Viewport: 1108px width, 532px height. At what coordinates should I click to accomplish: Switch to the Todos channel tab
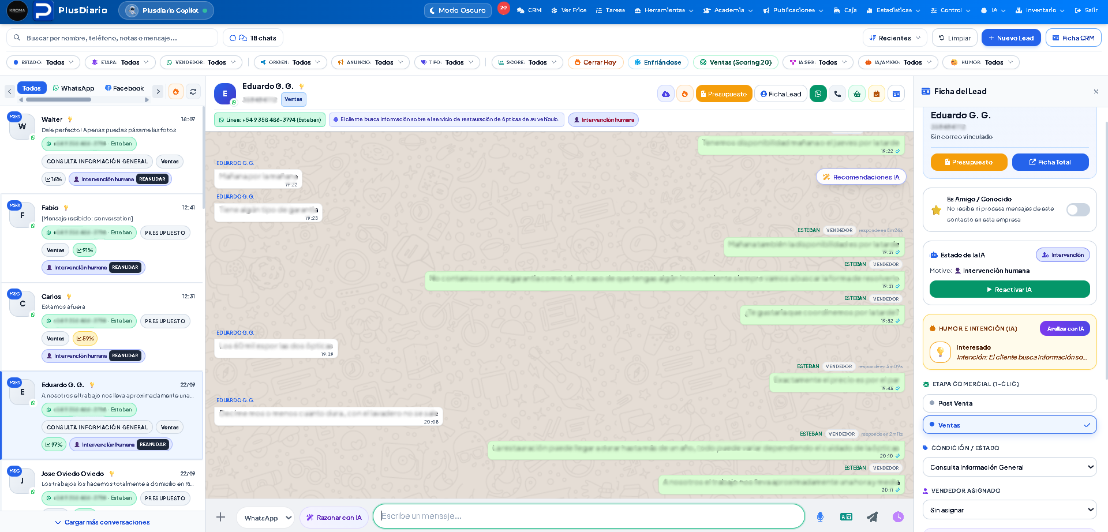[x=32, y=88]
